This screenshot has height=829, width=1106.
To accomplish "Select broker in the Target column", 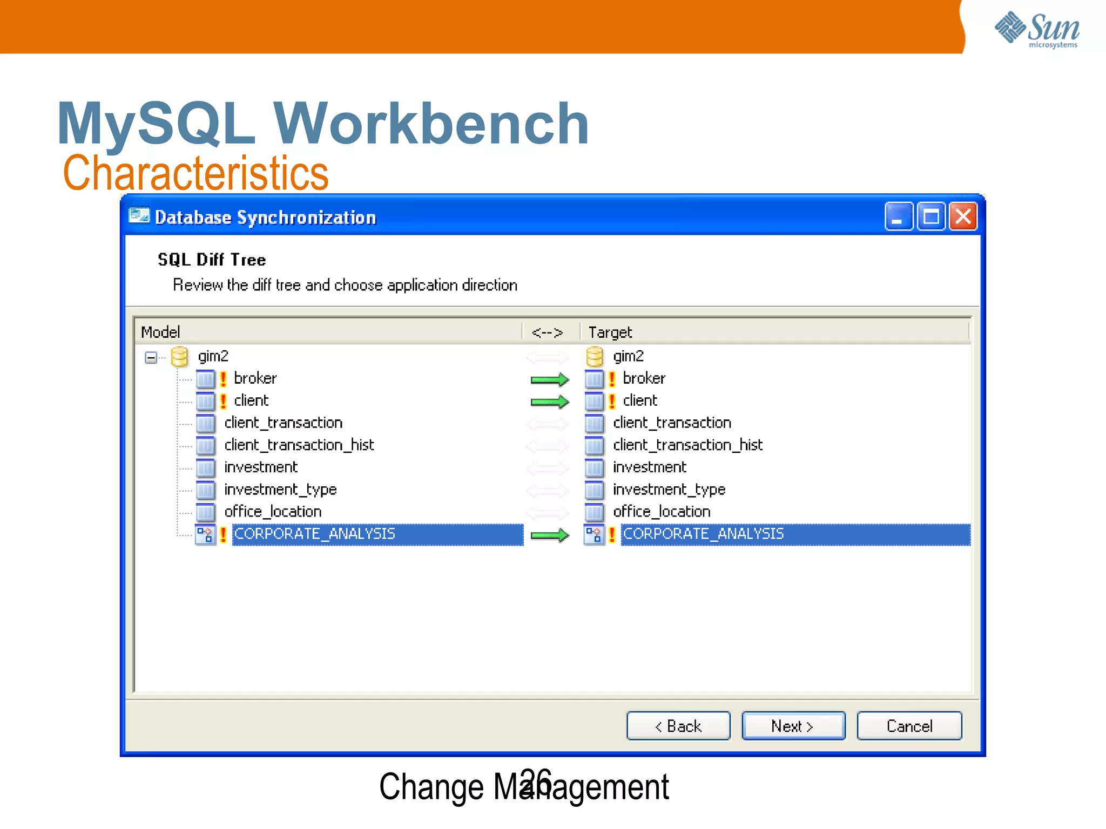I will [644, 378].
